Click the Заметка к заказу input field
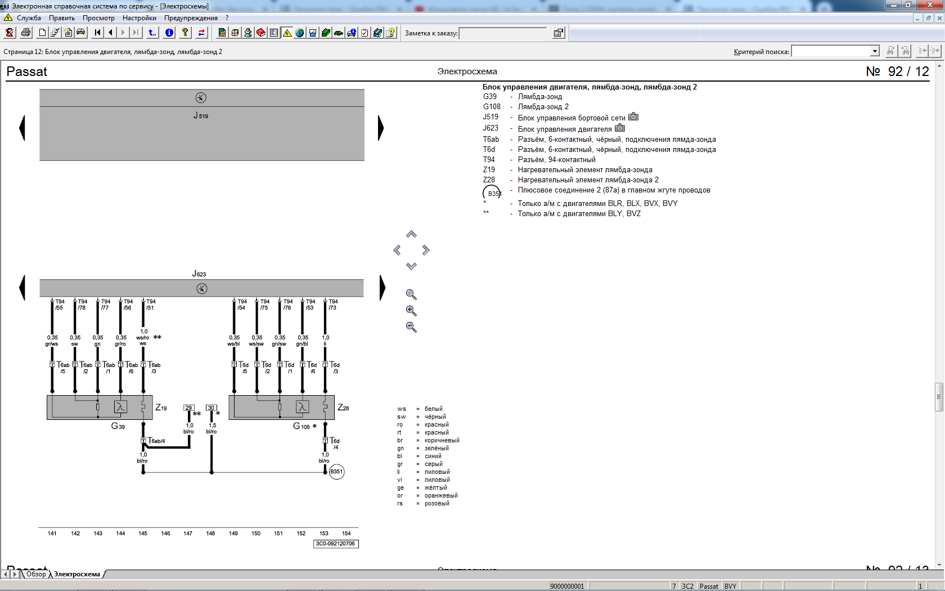Viewport: 945px width, 591px height. 502,33
